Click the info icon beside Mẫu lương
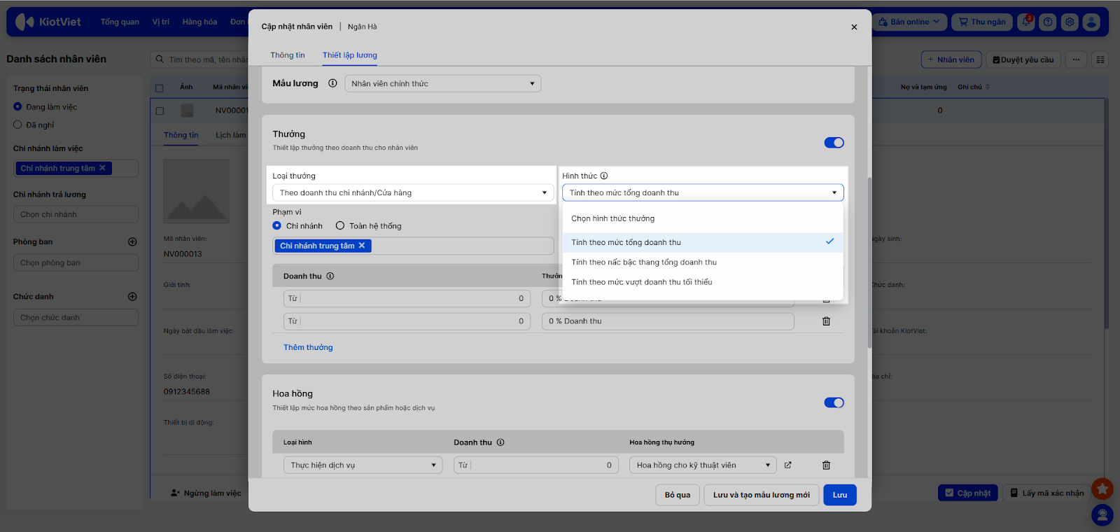1120x532 pixels. point(332,83)
